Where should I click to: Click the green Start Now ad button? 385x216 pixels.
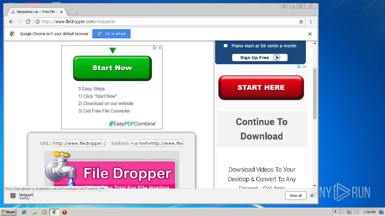[112, 68]
